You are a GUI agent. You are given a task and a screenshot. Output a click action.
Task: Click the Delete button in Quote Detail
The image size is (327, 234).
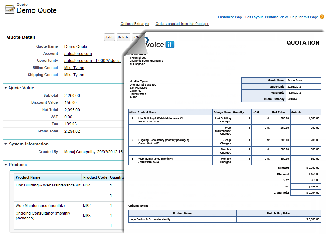[x=123, y=37]
